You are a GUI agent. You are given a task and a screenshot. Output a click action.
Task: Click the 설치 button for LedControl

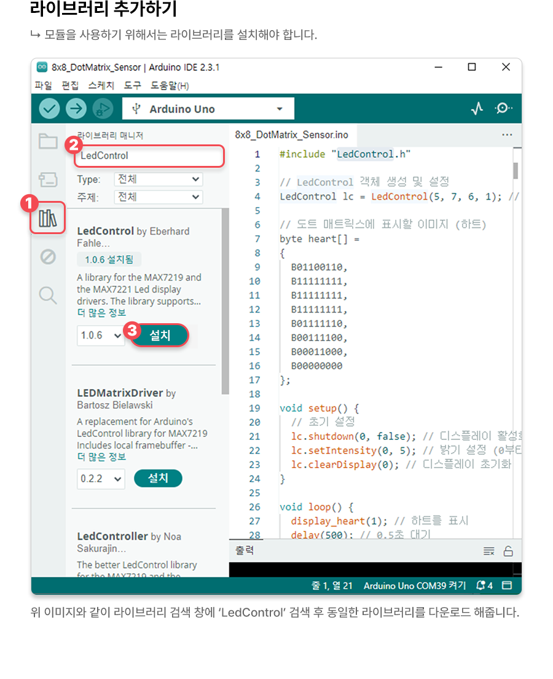tap(160, 336)
